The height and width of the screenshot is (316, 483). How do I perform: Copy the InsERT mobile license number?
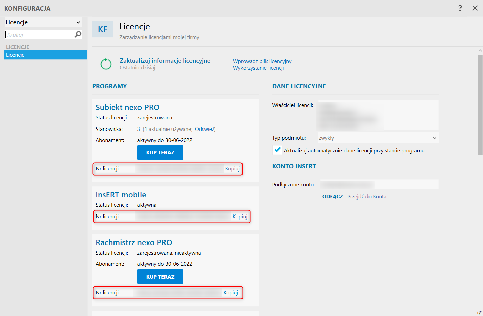coord(240,217)
